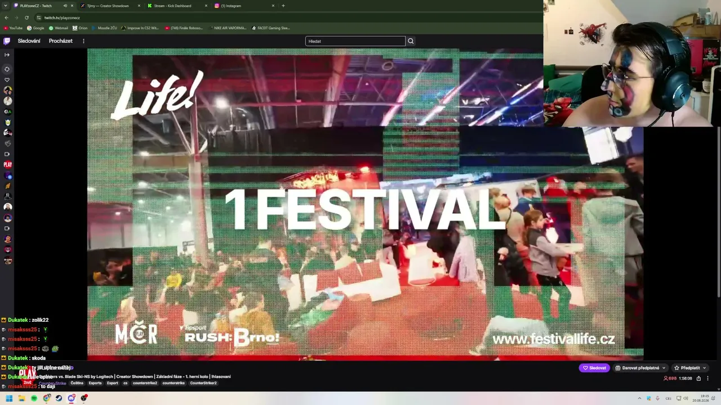This screenshot has height=405, width=721.
Task: Open the Finále Roboso... bookmark
Action: click(184, 28)
